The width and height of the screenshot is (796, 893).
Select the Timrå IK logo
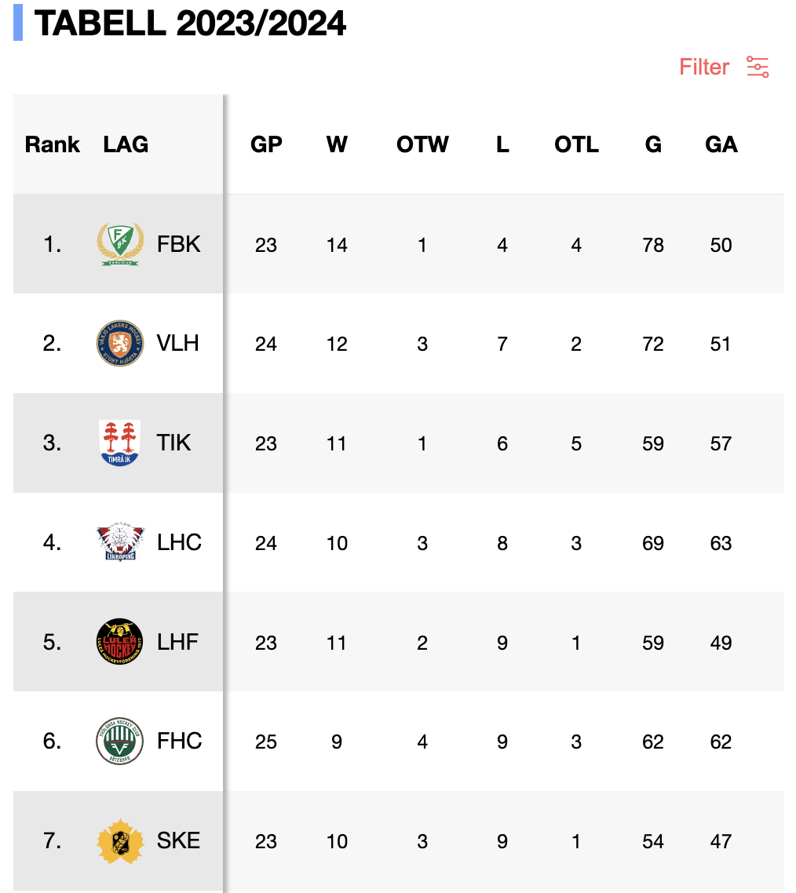click(119, 443)
